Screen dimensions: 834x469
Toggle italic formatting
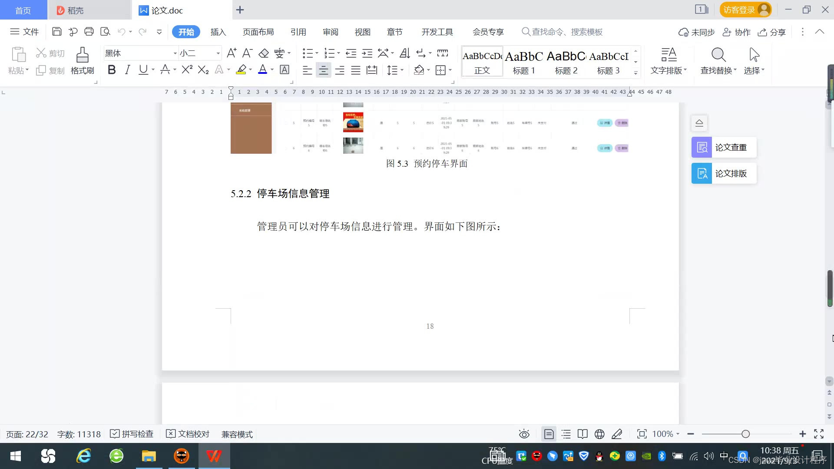pyautogui.click(x=127, y=70)
